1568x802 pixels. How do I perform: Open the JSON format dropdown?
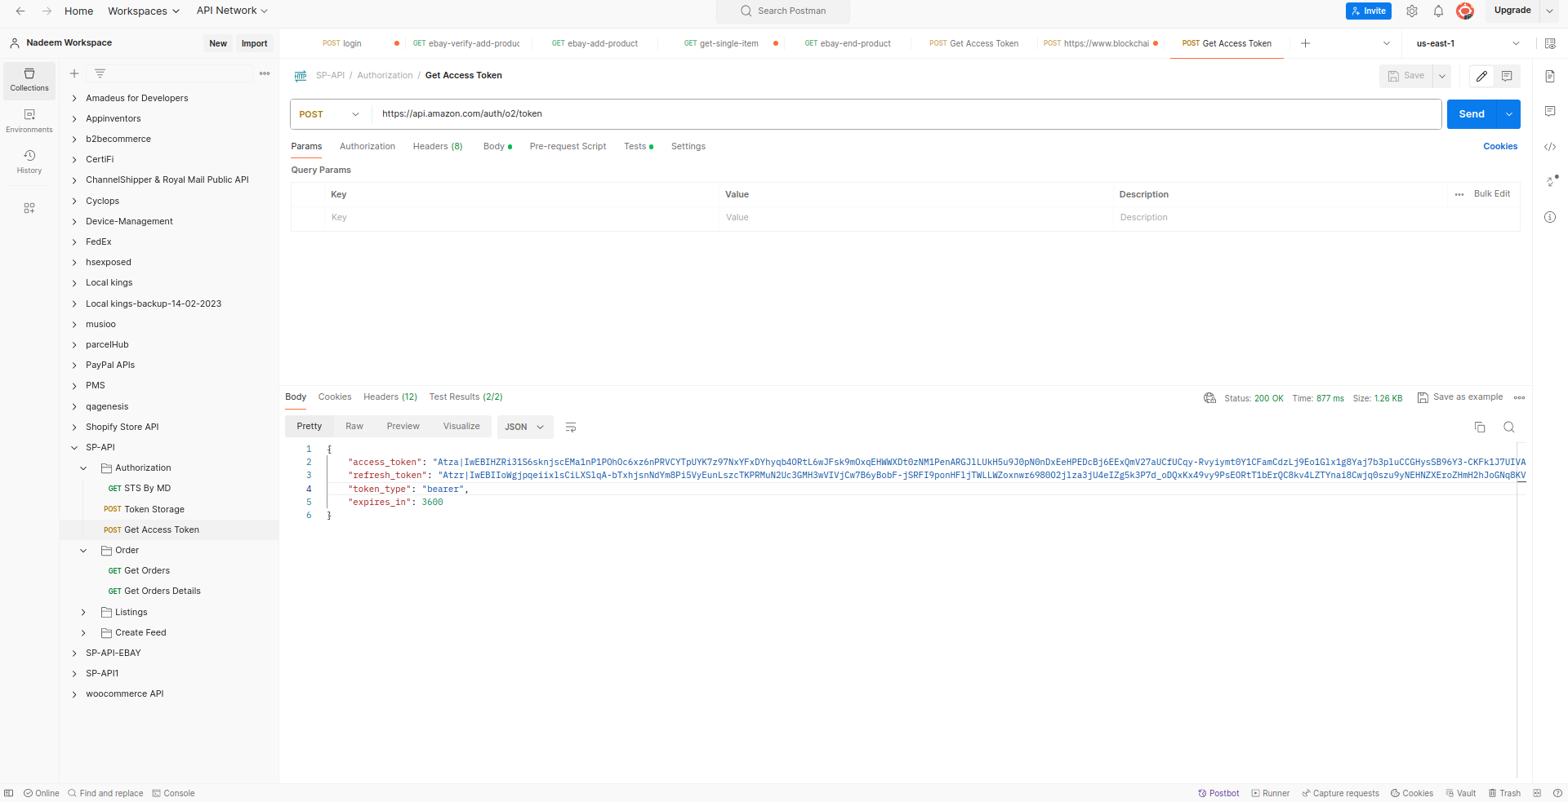(524, 427)
